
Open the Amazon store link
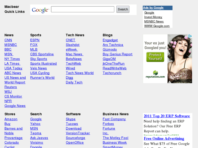click(x=11, y=119)
